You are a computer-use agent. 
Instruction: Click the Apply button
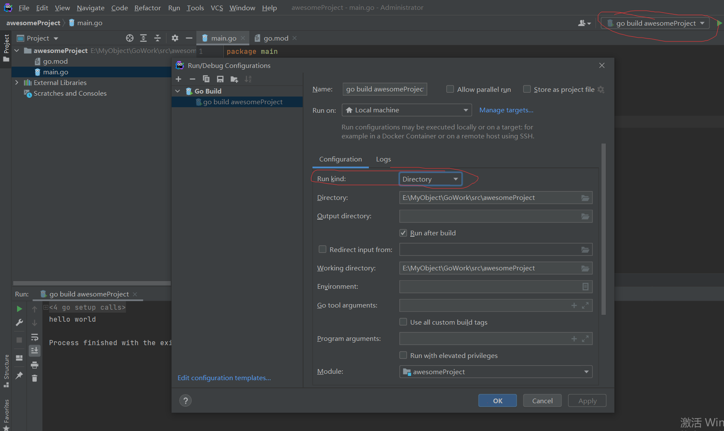point(587,401)
